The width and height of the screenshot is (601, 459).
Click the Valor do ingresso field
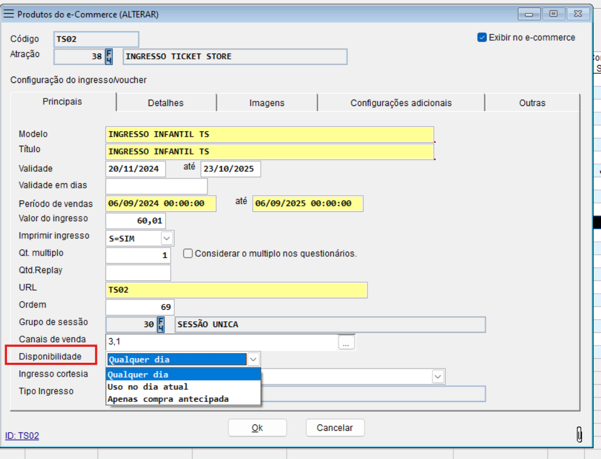pos(136,220)
